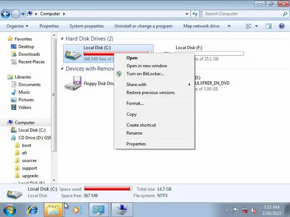
Task: Click the Floppy Disk Drive icon
Action: coord(73,84)
